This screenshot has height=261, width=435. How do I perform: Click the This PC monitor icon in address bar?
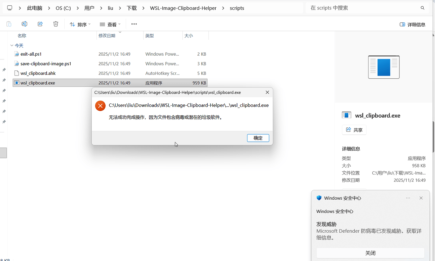click(x=10, y=8)
